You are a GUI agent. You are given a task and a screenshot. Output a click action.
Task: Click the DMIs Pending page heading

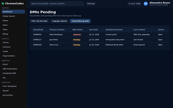[43, 12]
